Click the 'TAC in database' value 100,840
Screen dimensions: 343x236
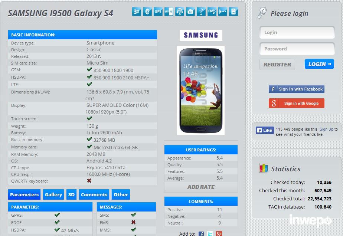323,207
